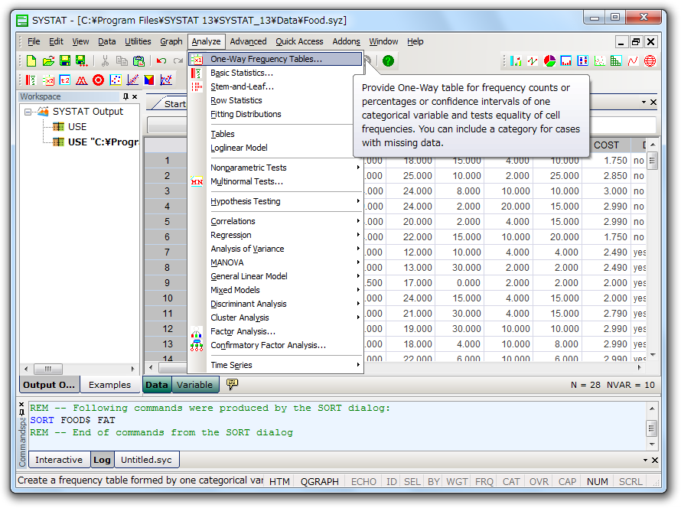This screenshot has height=508, width=681.
Task: Click the red target icon
Action: click(x=99, y=80)
